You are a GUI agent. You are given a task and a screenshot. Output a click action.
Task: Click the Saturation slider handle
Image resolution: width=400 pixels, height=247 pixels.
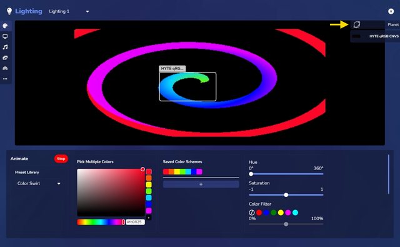tap(286, 195)
